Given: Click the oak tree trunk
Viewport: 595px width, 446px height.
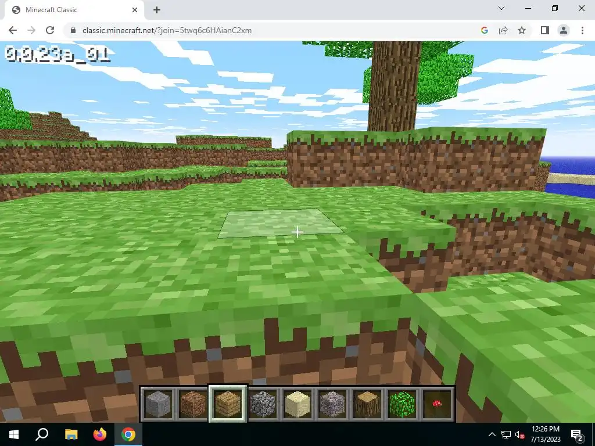Looking at the screenshot, I should point(395,87).
